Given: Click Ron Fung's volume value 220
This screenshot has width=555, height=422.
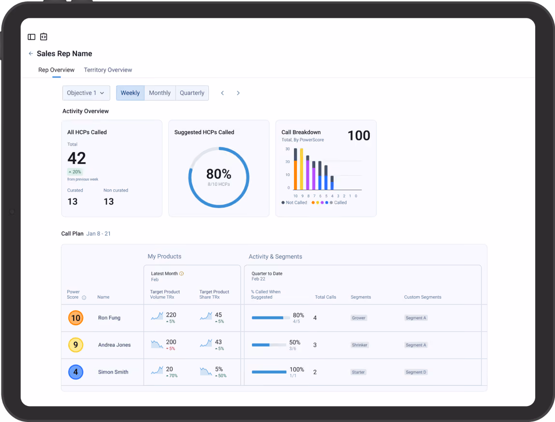Looking at the screenshot, I should [x=171, y=315].
